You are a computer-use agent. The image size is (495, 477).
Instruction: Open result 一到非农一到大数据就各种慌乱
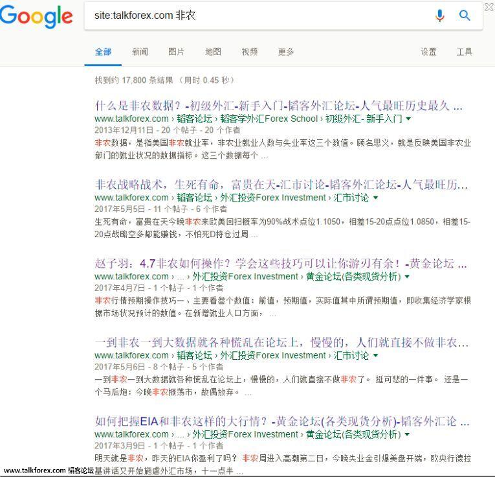[281, 342]
